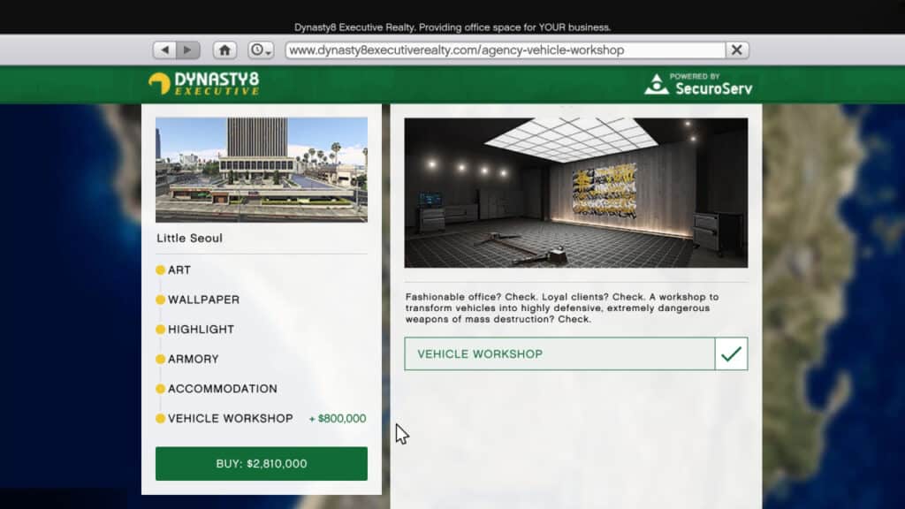Image resolution: width=905 pixels, height=509 pixels.
Task: Click the + $800,000 price text
Action: pyautogui.click(x=338, y=419)
